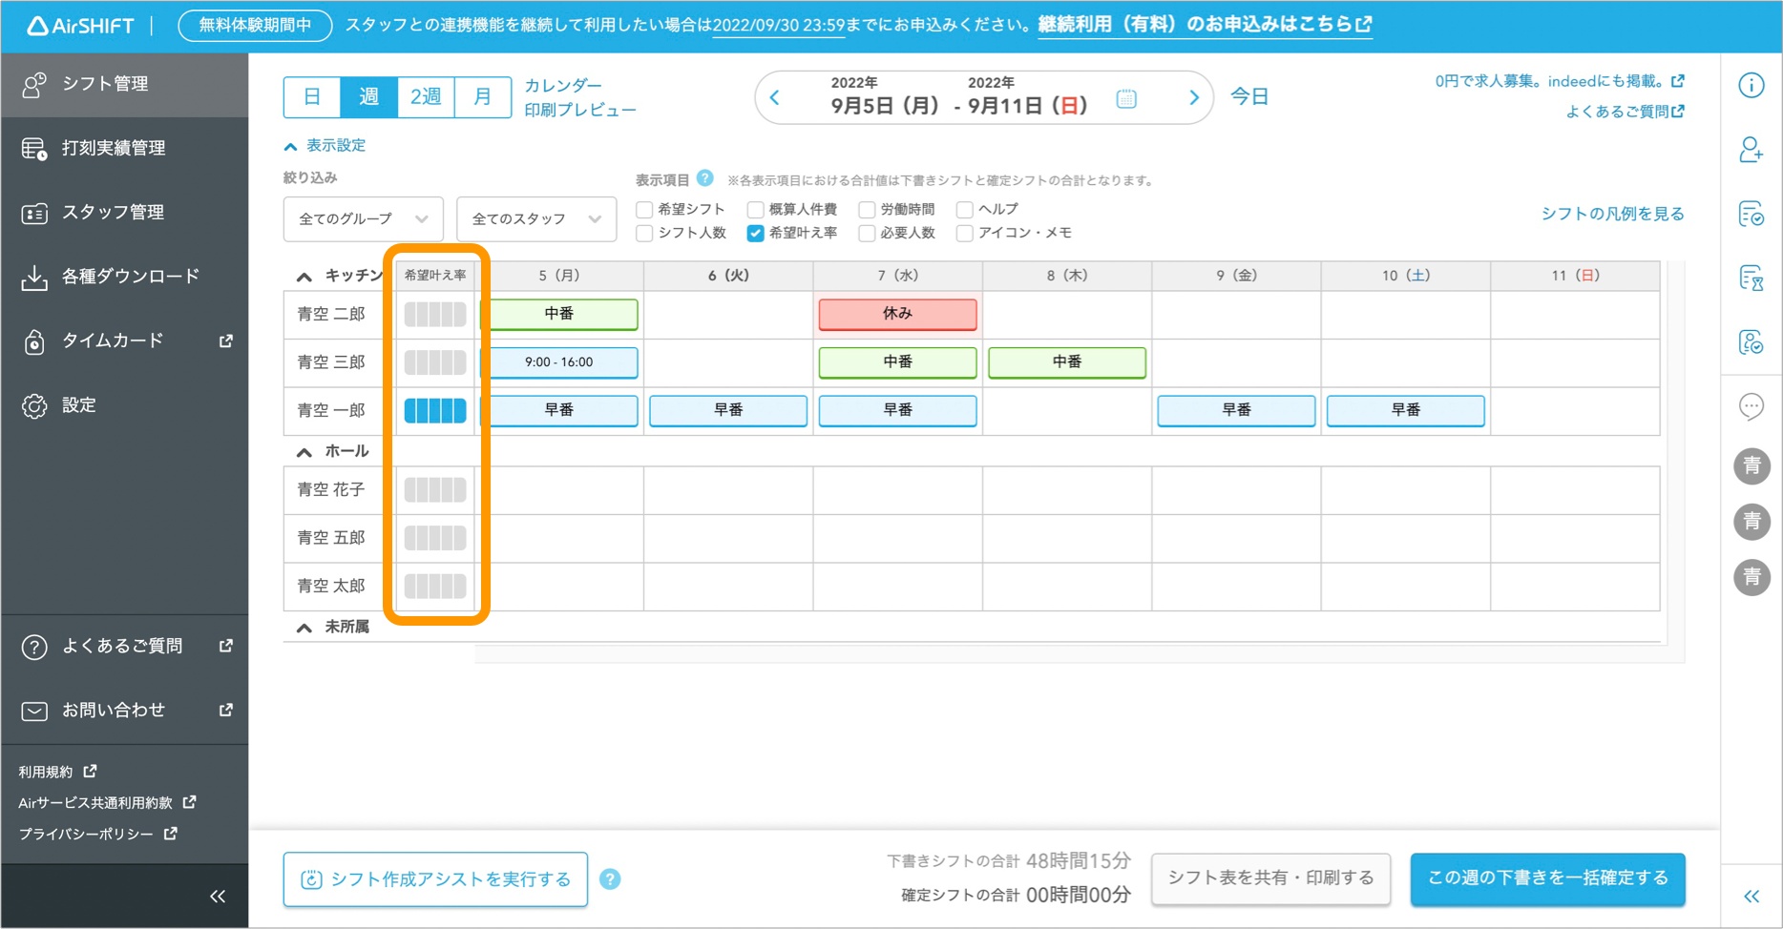Select 打刻実績管理 in the left sidebar
Viewport: 1783px width, 929px height.
tap(110, 148)
